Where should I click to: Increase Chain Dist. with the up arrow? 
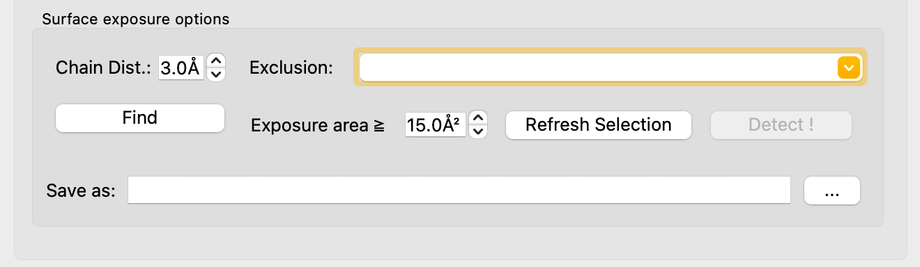point(217,61)
